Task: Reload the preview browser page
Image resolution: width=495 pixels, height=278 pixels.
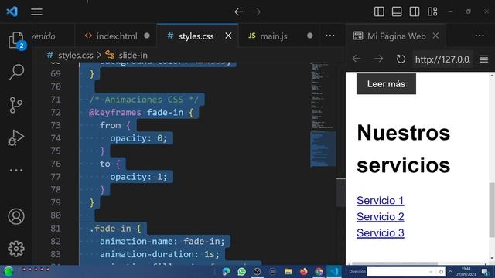Action: (x=401, y=59)
